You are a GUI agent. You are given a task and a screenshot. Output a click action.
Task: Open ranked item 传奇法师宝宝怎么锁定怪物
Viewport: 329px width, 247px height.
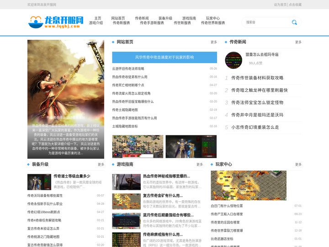pos(257,102)
